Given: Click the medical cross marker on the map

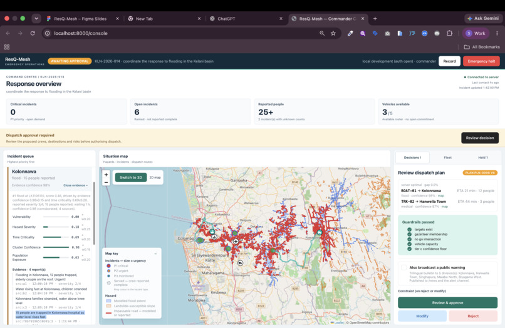Looking at the screenshot, I should coord(236,241).
